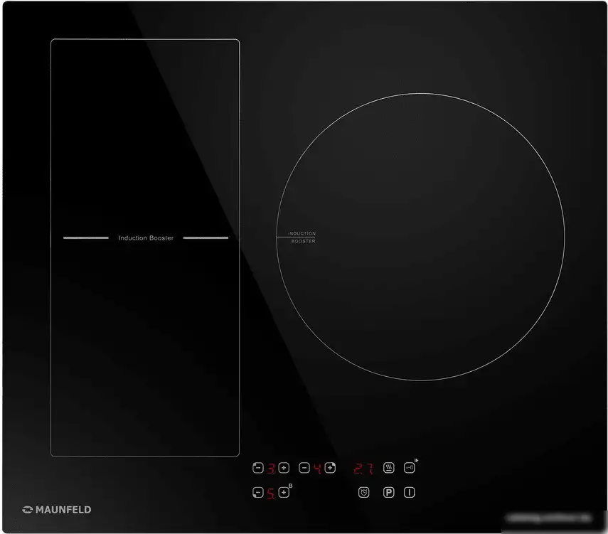
Task: Decrease power on the zone showing 5
Action: 258,492
